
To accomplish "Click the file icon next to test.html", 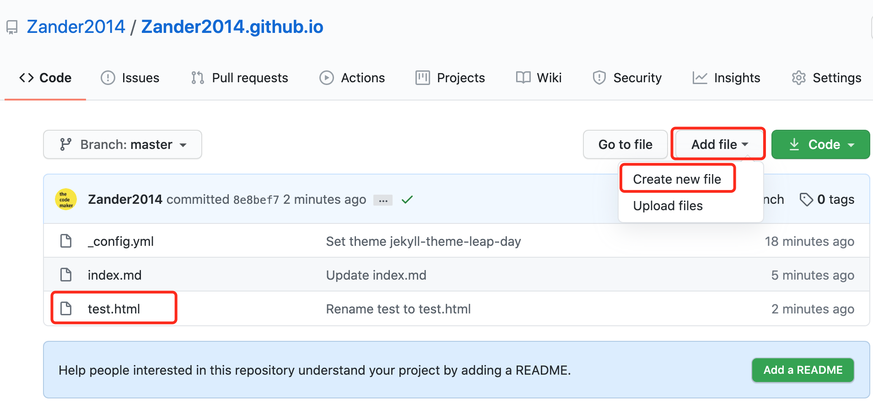I will click(66, 308).
